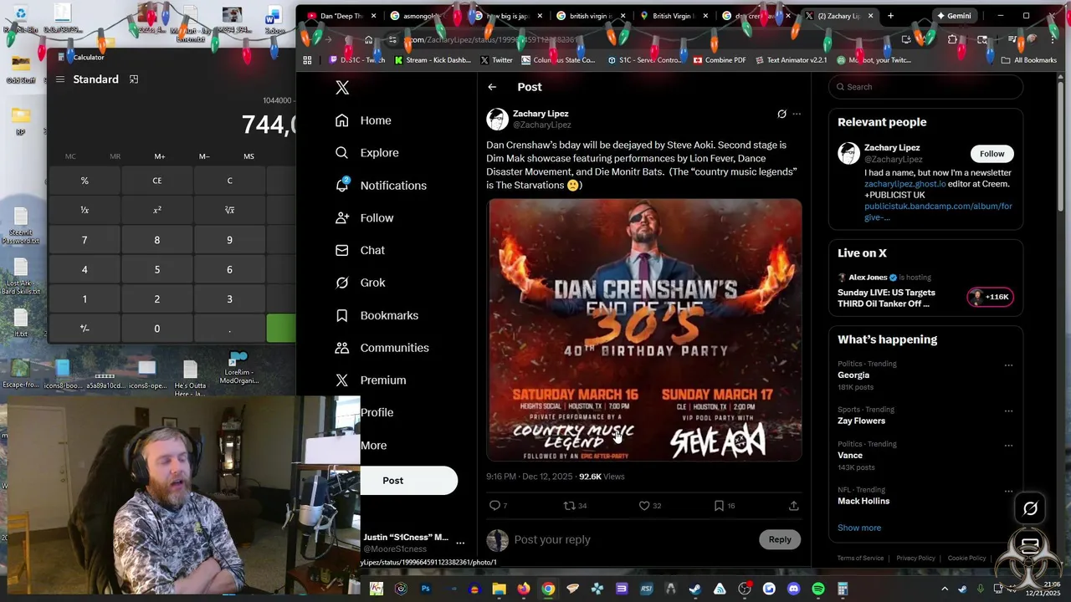Viewport: 1071px width, 602px height.
Task: Launch Grok from the X sidebar
Action: tap(360, 283)
